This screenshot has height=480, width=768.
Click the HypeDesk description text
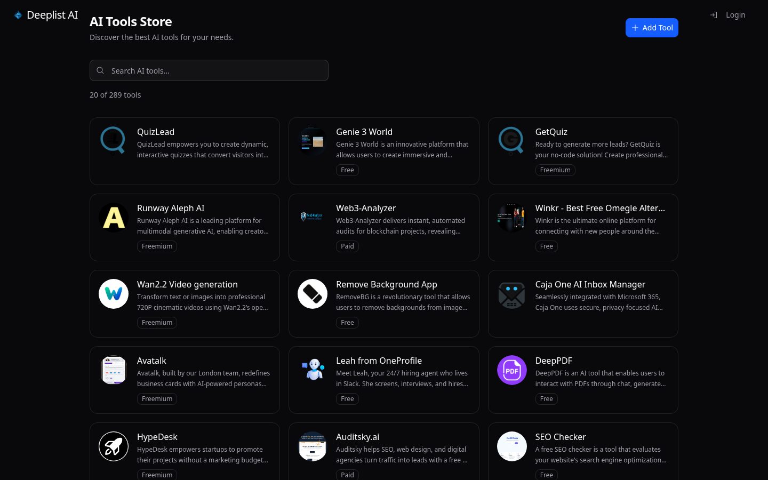203,455
